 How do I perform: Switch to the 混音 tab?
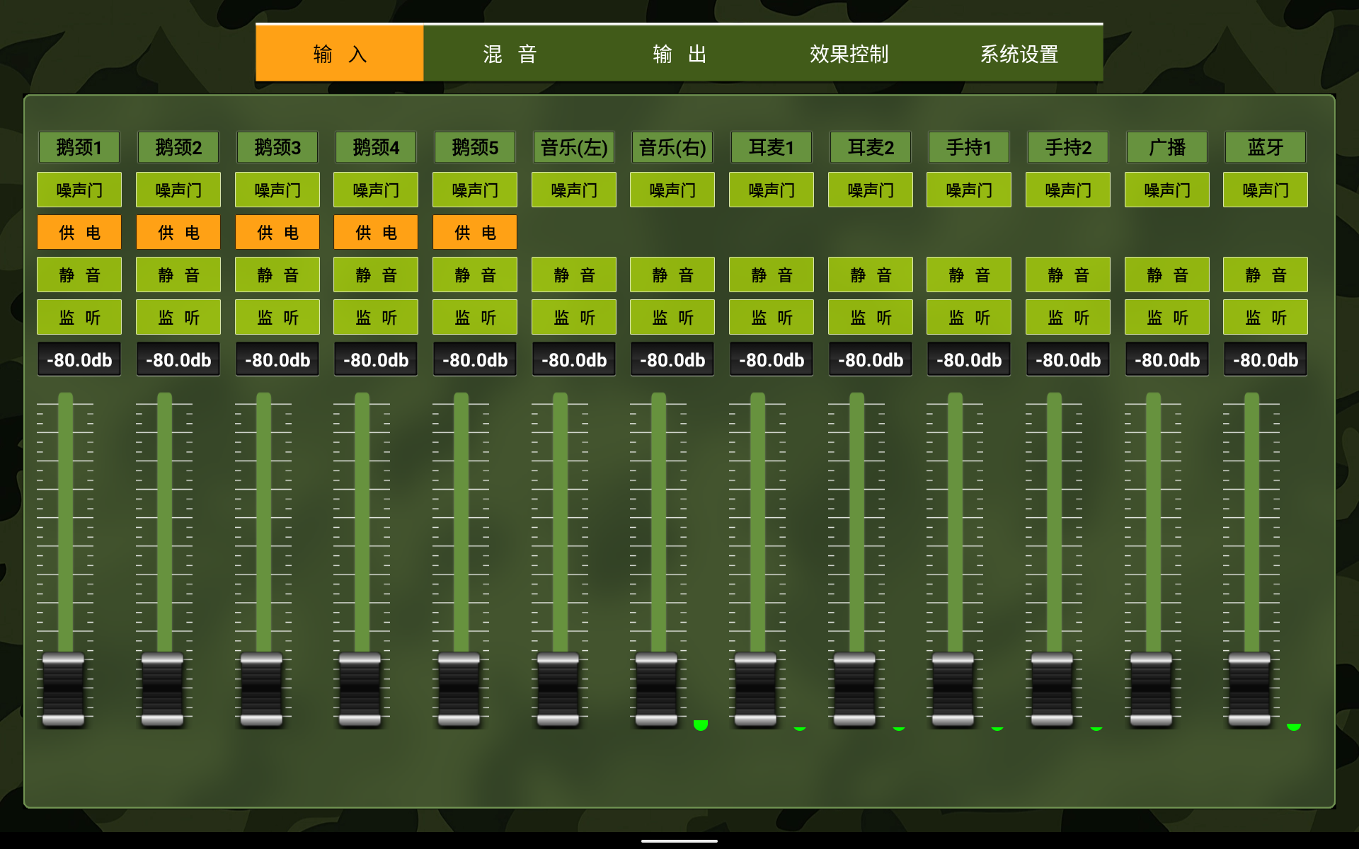pyautogui.click(x=509, y=54)
